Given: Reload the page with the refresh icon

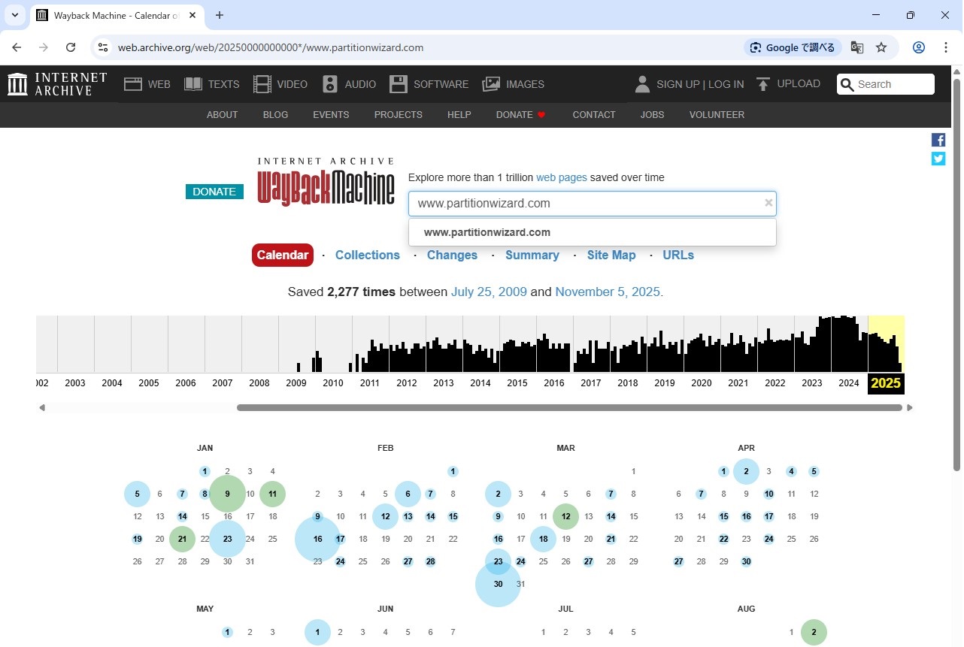Looking at the screenshot, I should (x=71, y=47).
